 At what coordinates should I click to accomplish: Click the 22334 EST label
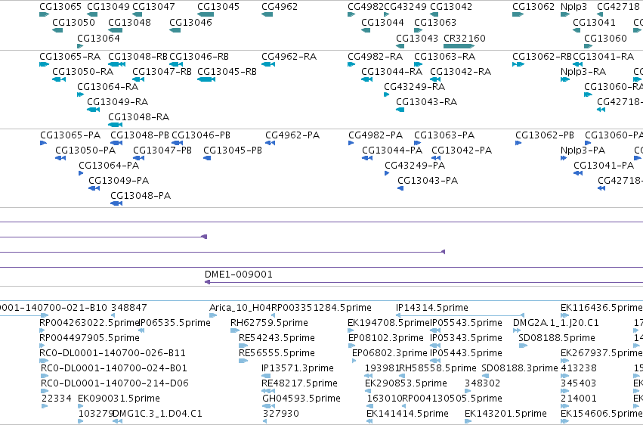point(57,399)
